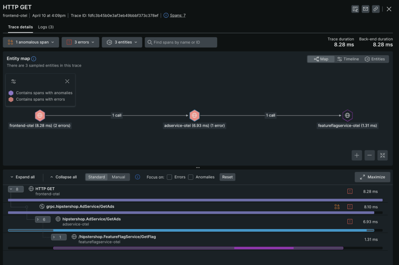Click the frontend-otel (8.28 ms) label

coord(40,126)
